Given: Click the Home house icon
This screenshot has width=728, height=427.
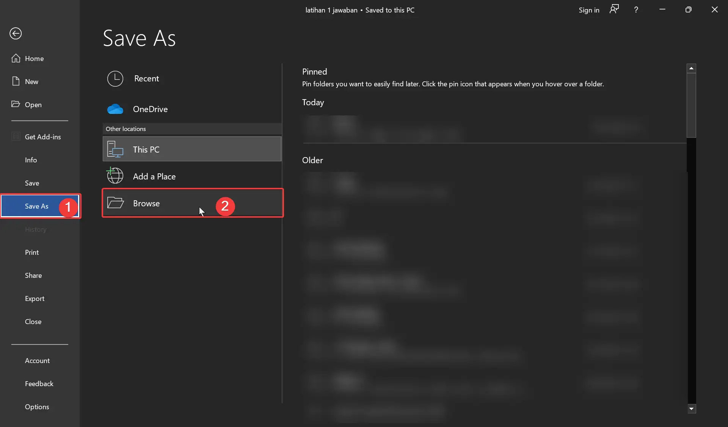Looking at the screenshot, I should [x=16, y=58].
